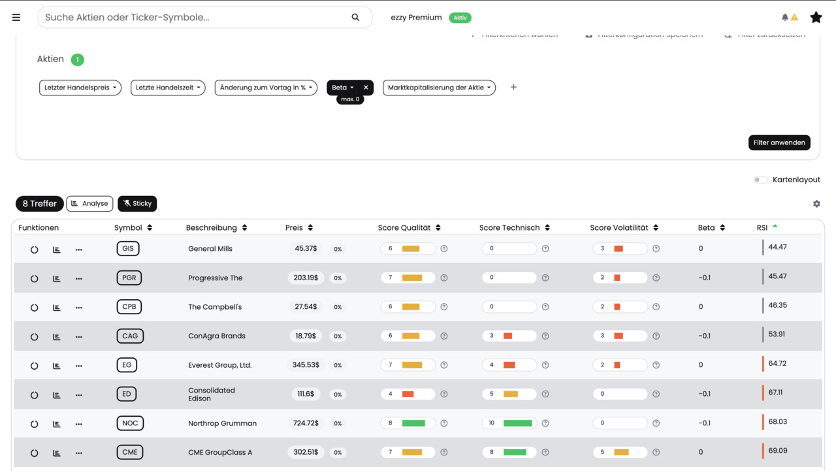Image resolution: width=836 pixels, height=471 pixels.
Task: Toggle the Sticky header button
Action: (137, 204)
